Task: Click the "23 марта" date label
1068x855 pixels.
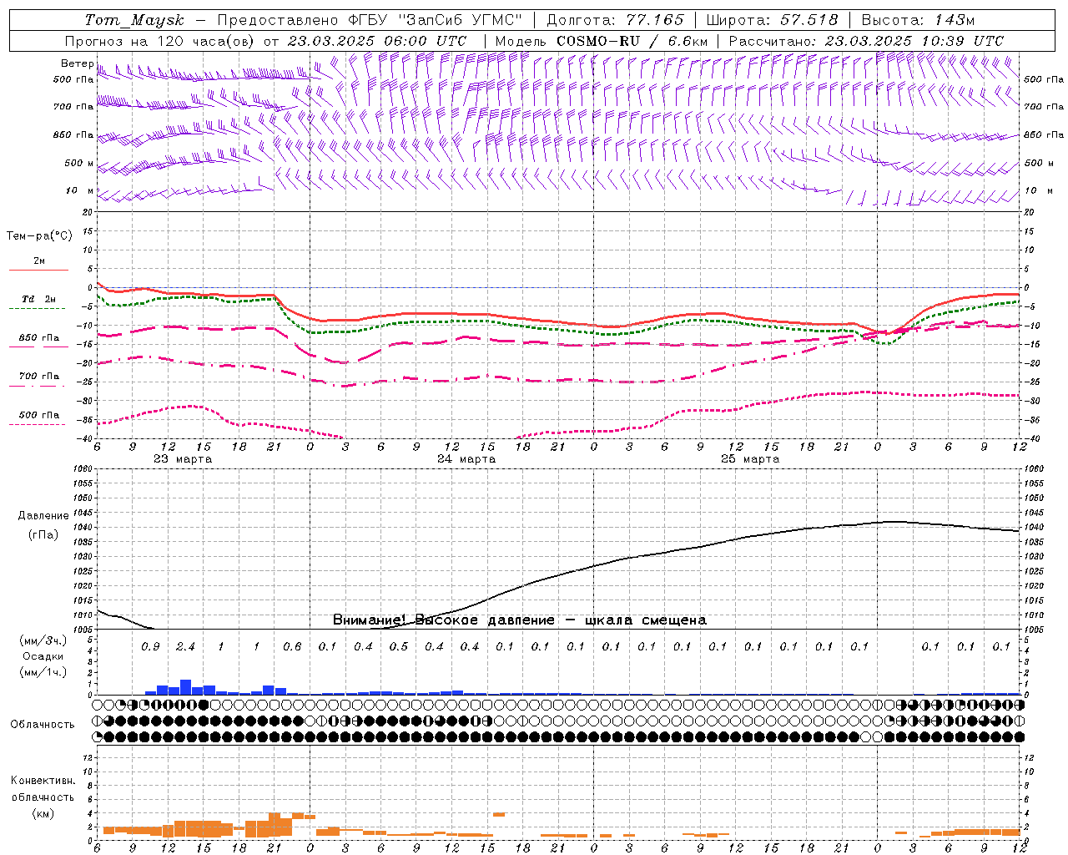Action: tap(183, 459)
